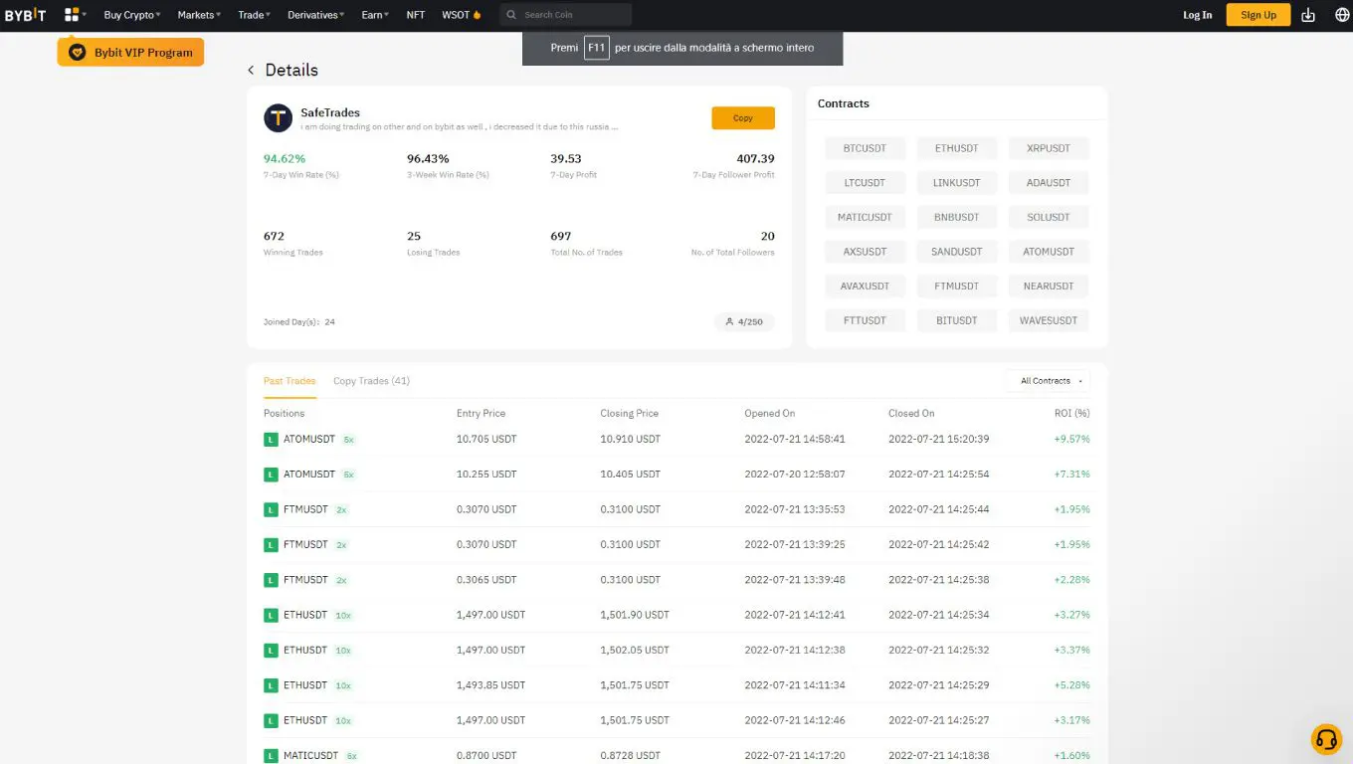The height and width of the screenshot is (764, 1353).
Task: Click the +9.57% ROI value
Action: pyautogui.click(x=1072, y=439)
